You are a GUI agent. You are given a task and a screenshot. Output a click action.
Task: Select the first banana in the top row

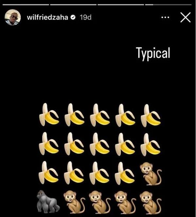click(x=49, y=115)
